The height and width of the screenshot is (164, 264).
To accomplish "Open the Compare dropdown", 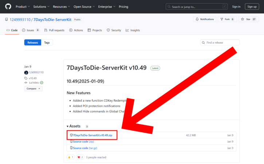I will 33,88.
